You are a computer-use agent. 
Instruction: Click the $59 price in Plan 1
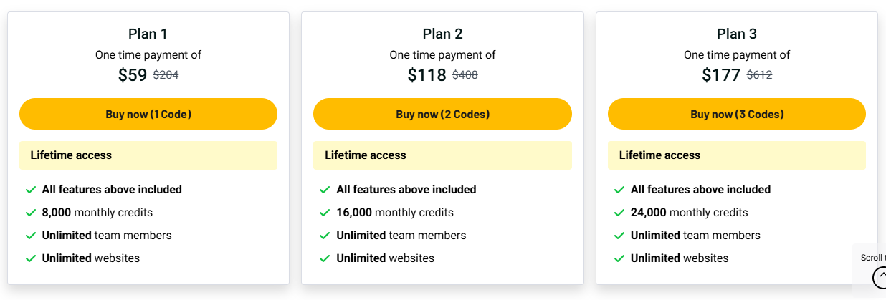(x=133, y=75)
